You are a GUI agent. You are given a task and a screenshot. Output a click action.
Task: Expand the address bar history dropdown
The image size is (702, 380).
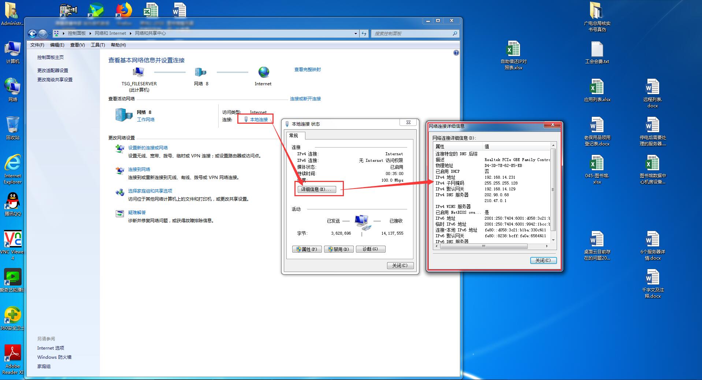click(356, 34)
